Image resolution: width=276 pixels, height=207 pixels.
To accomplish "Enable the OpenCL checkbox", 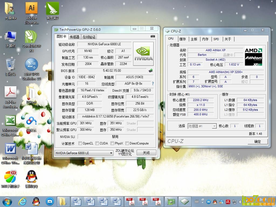I will pos(80,143).
